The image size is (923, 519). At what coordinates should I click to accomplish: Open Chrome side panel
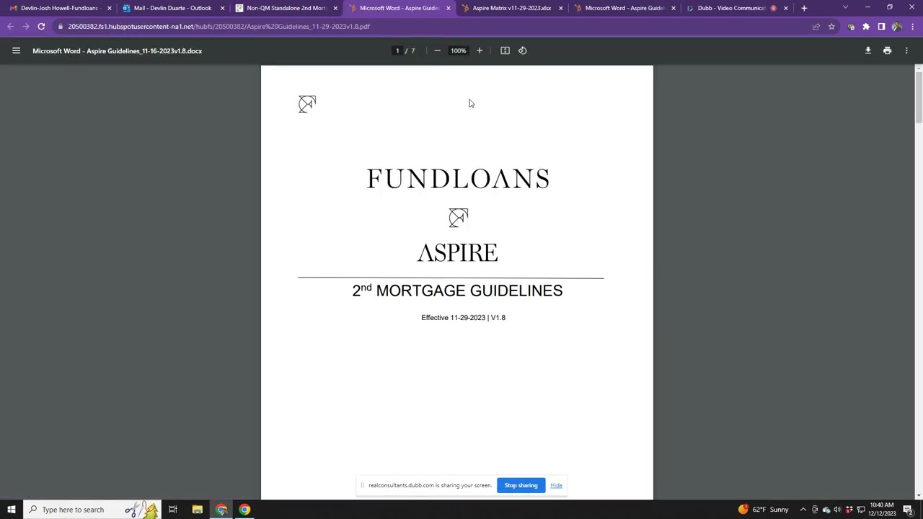(881, 27)
